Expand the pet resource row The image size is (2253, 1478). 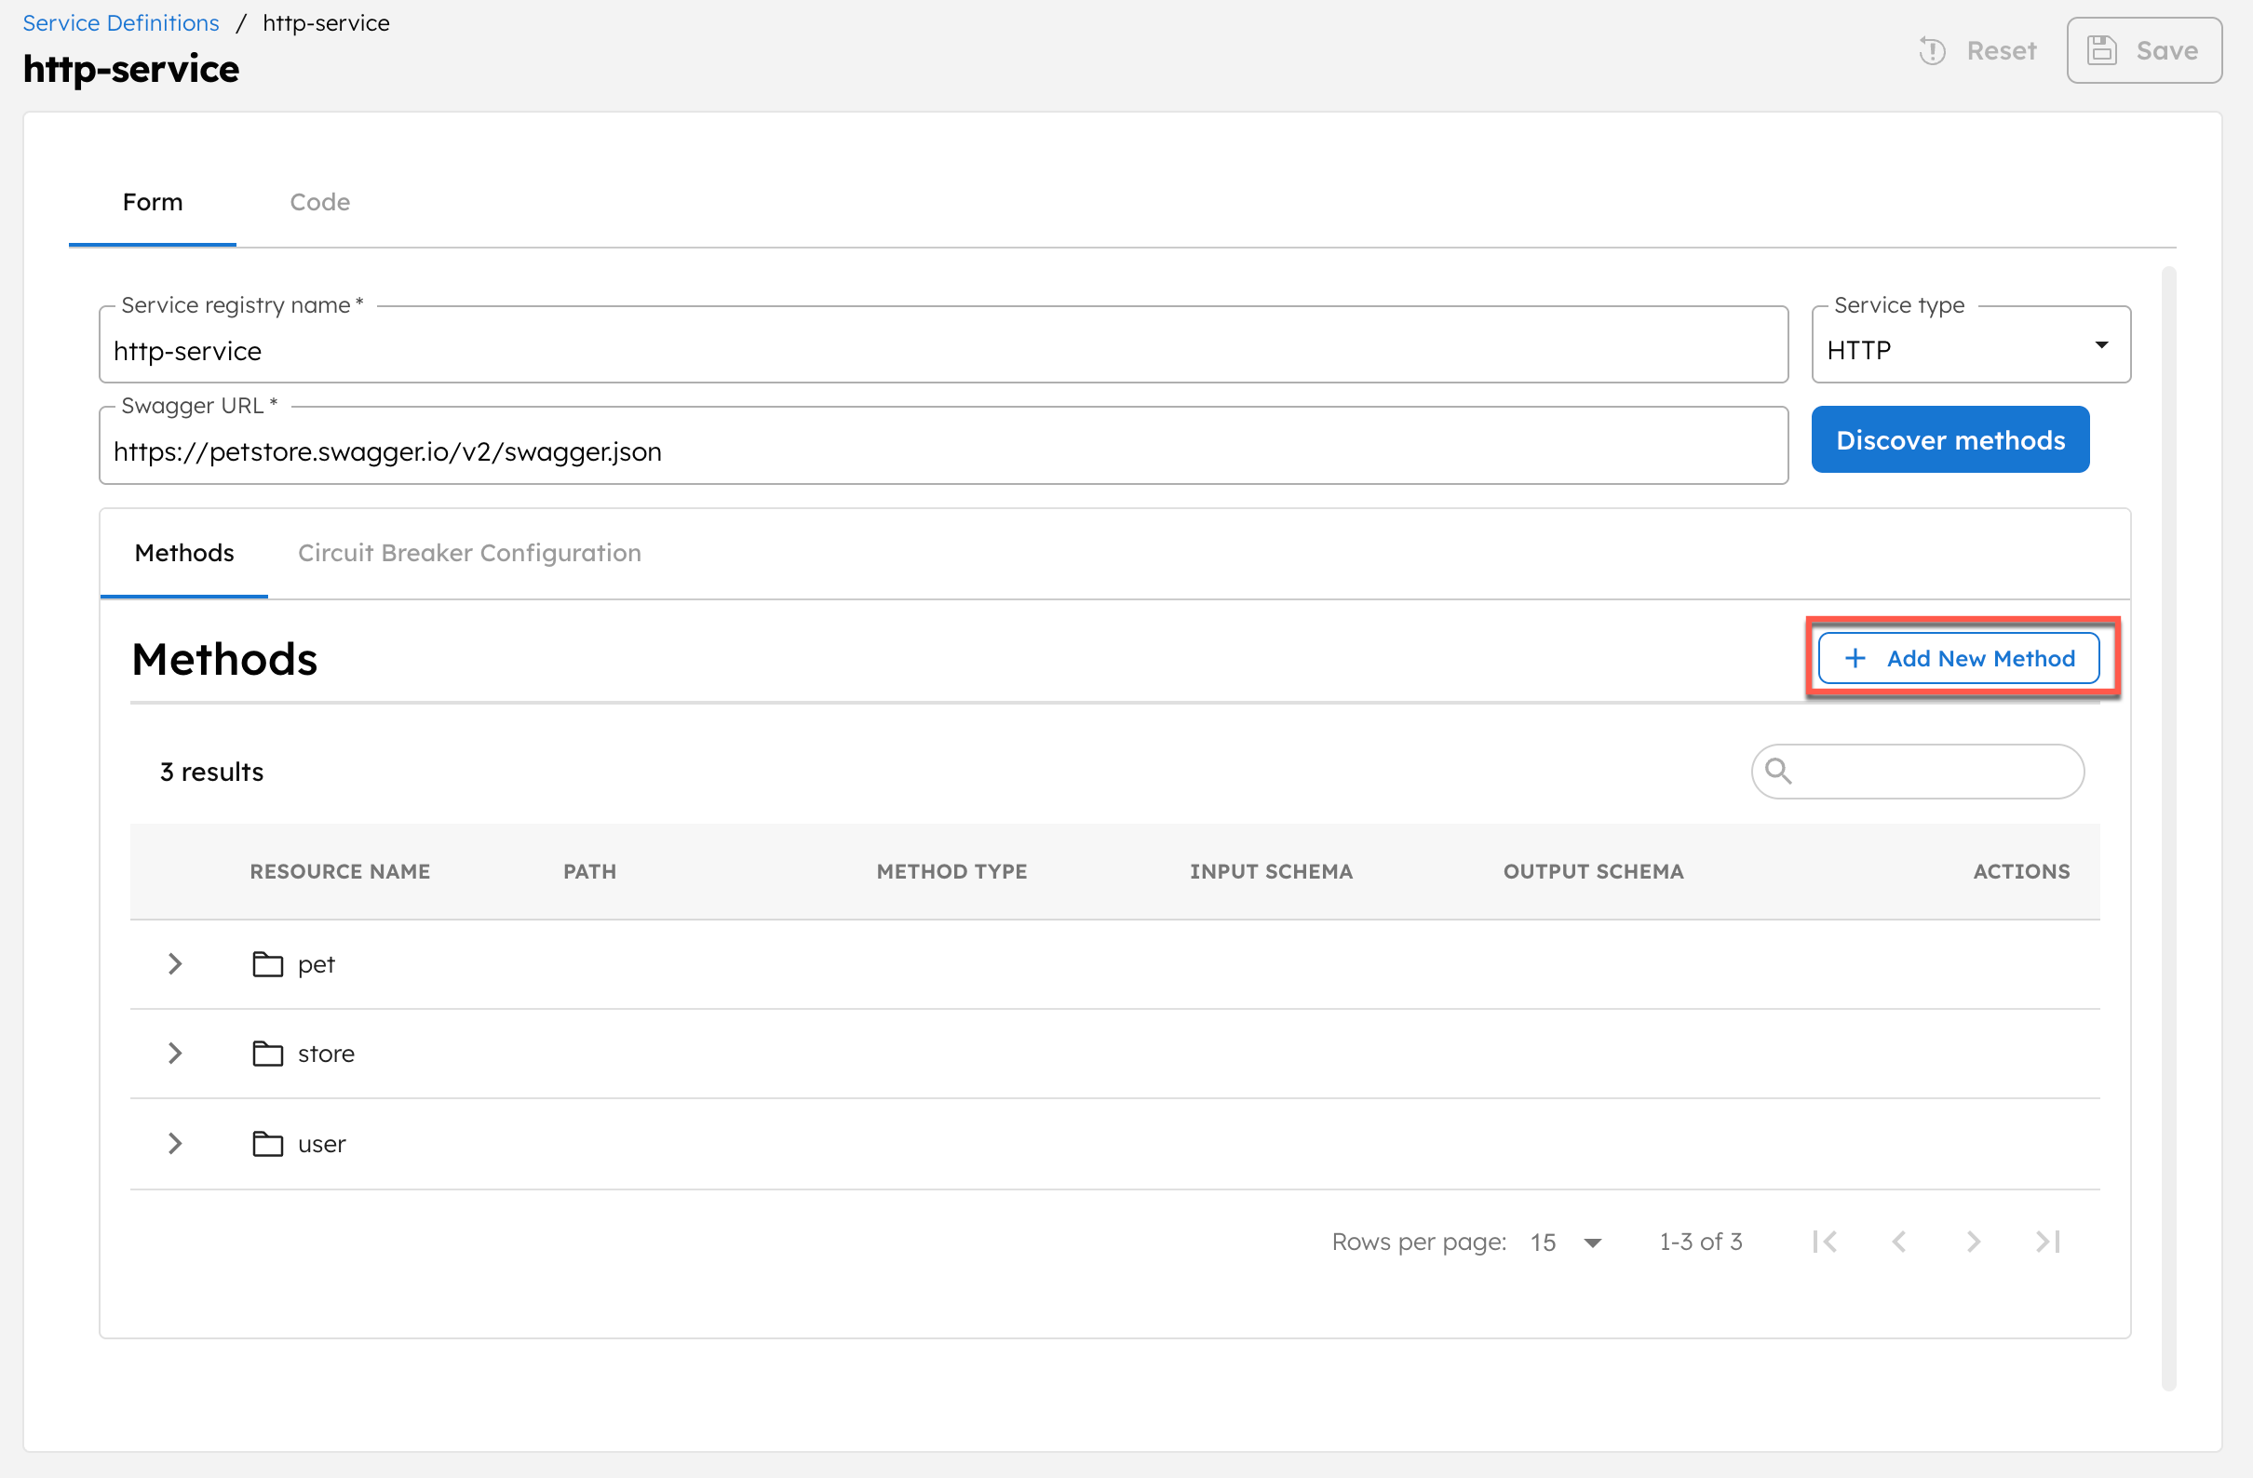(175, 964)
